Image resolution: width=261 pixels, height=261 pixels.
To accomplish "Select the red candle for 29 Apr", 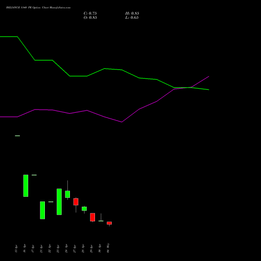I will click(92, 217).
